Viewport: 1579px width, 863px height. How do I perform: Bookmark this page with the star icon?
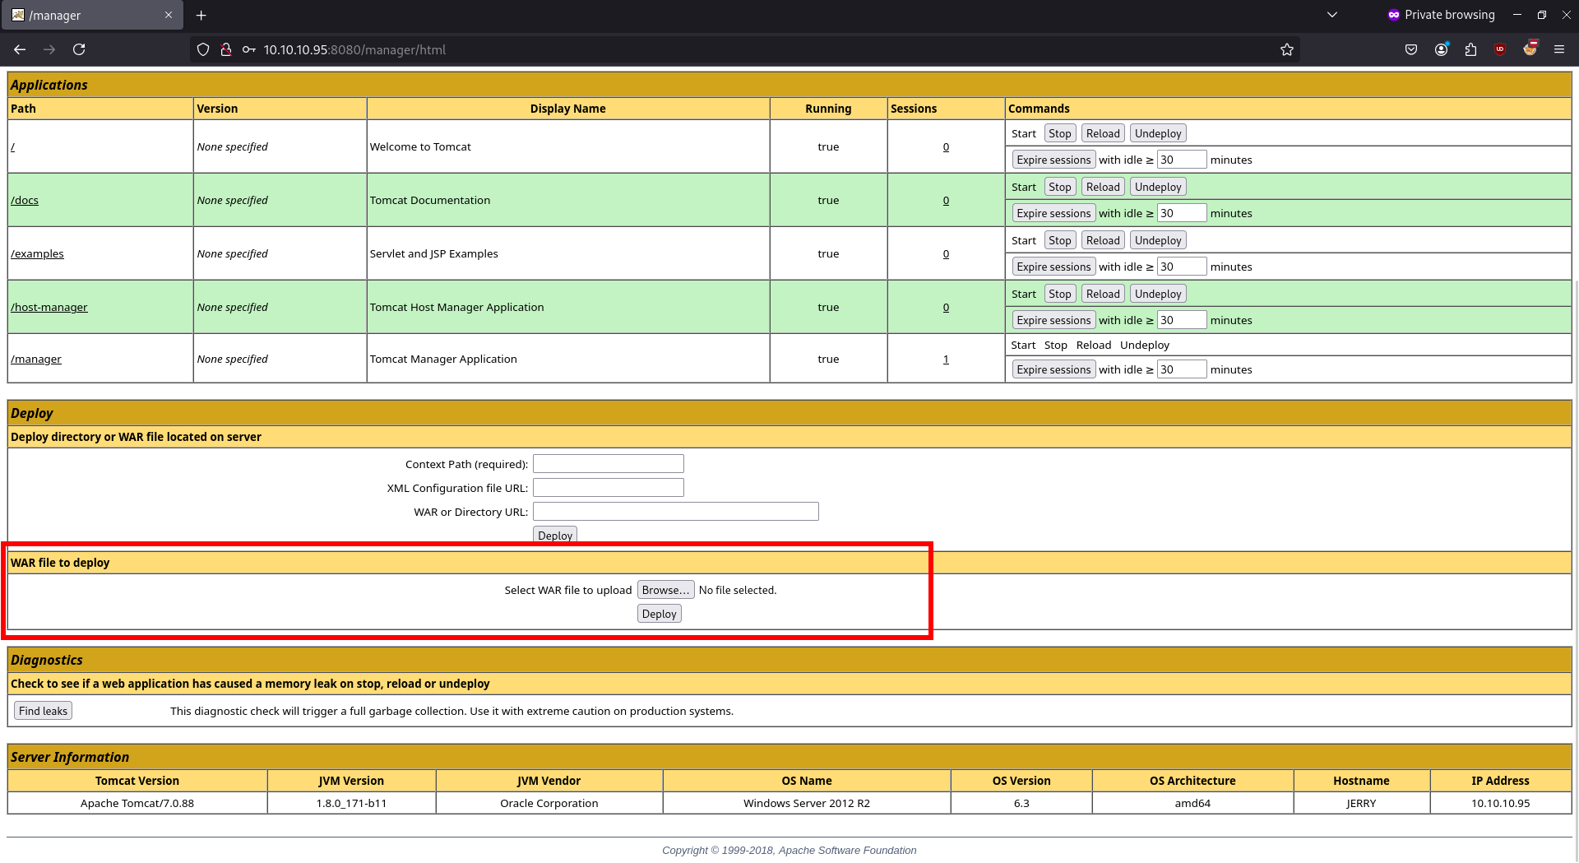click(1287, 49)
